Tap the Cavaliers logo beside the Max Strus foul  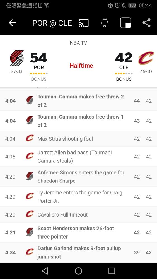pyautogui.click(x=30, y=139)
